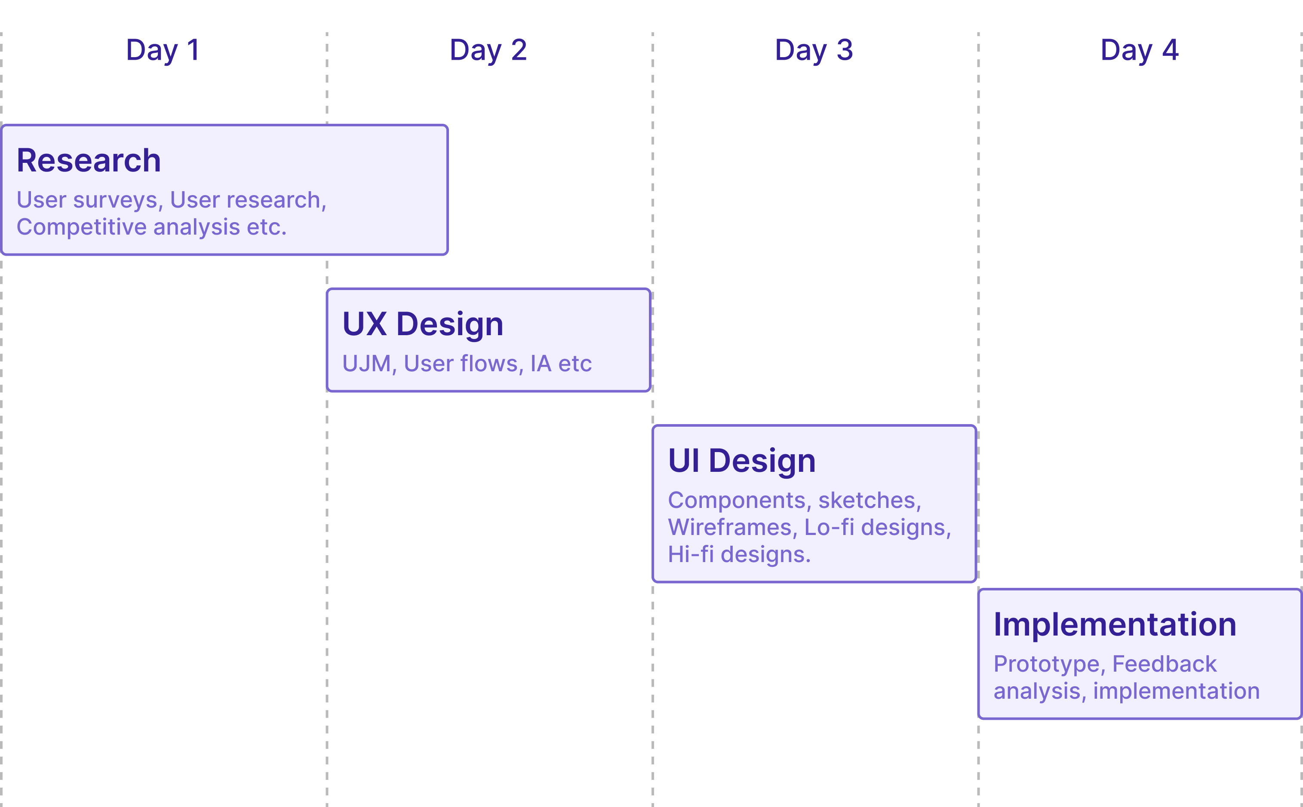Click the "Hi-fi designs." text line
Image resolution: width=1303 pixels, height=807 pixels.
click(739, 555)
